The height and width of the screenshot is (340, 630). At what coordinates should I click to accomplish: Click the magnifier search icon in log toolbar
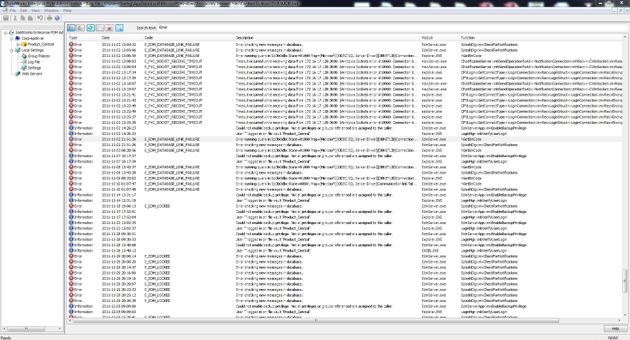[x=119, y=28]
